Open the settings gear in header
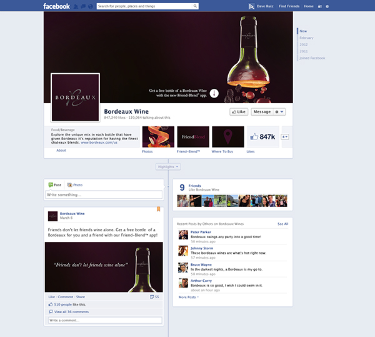The width and height of the screenshot is (375, 337). (x=327, y=6)
